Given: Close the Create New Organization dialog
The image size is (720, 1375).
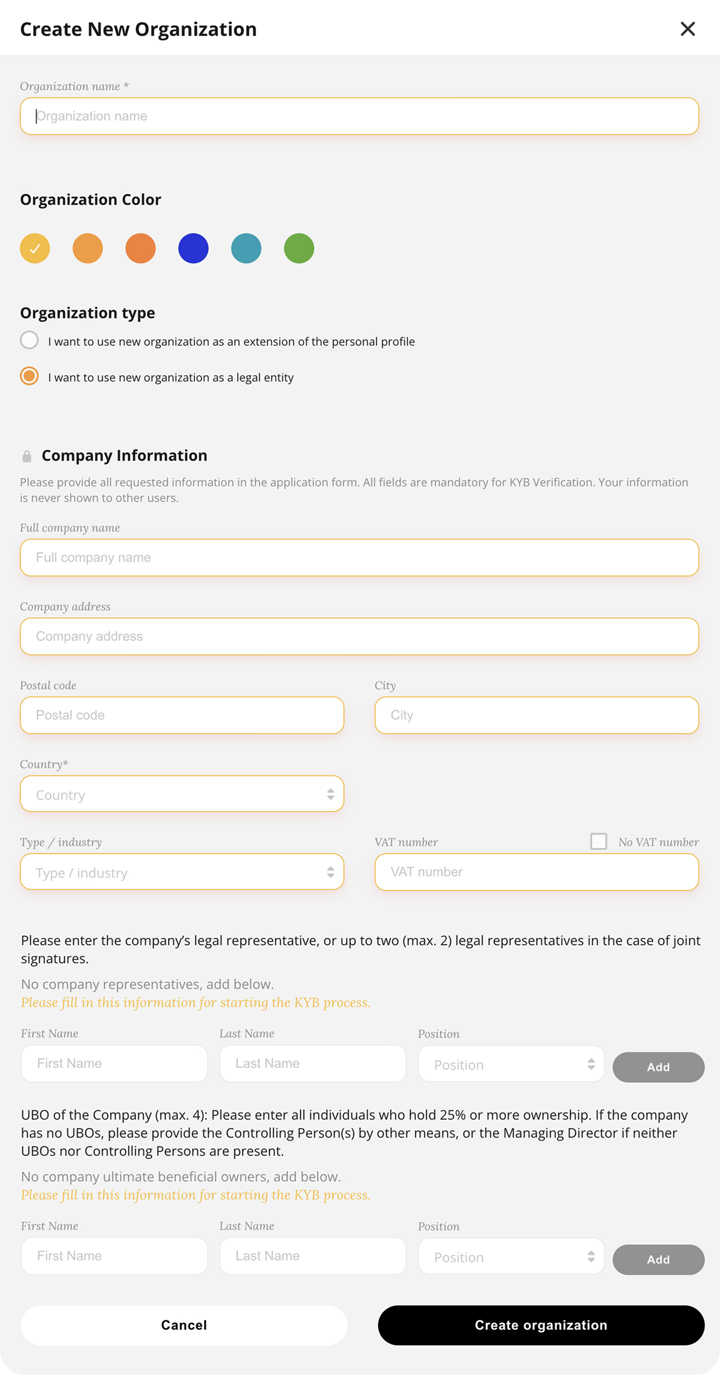Looking at the screenshot, I should coord(688,29).
